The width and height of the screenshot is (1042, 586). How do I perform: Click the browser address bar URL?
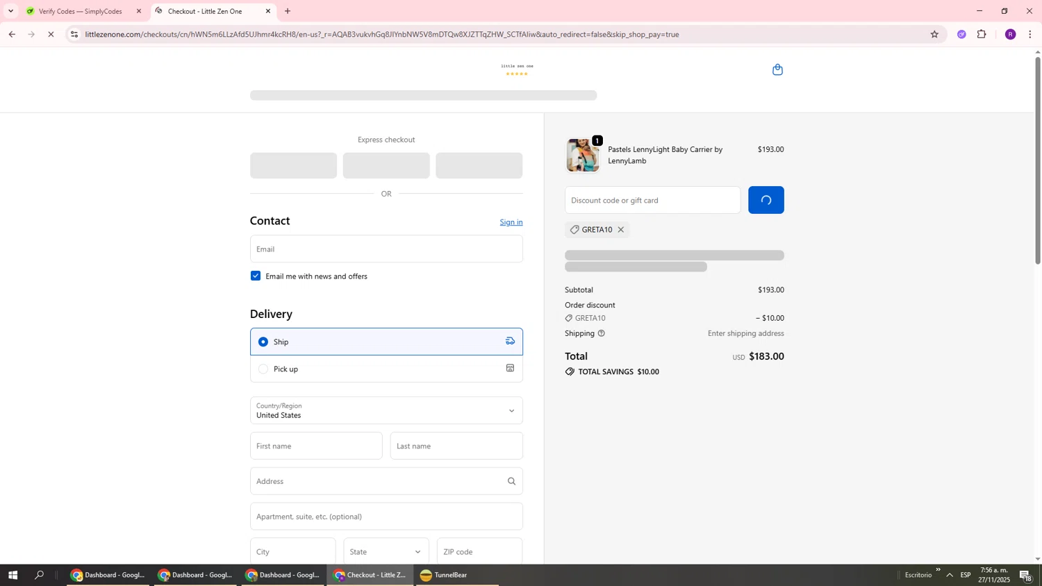pos(382,34)
